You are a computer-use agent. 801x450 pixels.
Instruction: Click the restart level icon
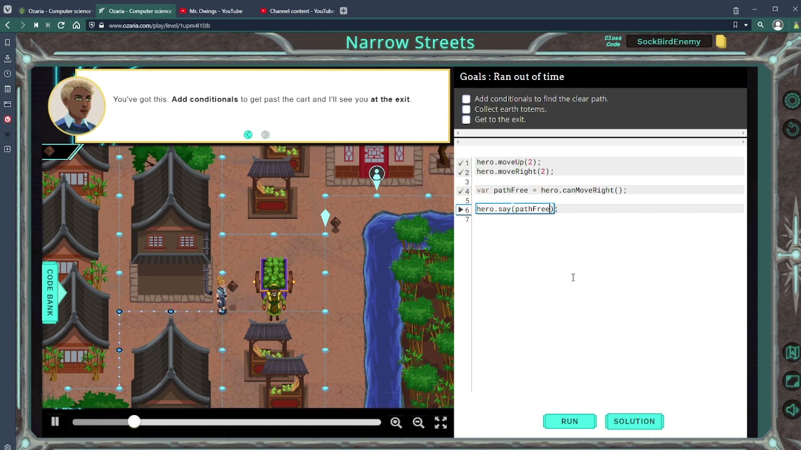click(x=792, y=128)
